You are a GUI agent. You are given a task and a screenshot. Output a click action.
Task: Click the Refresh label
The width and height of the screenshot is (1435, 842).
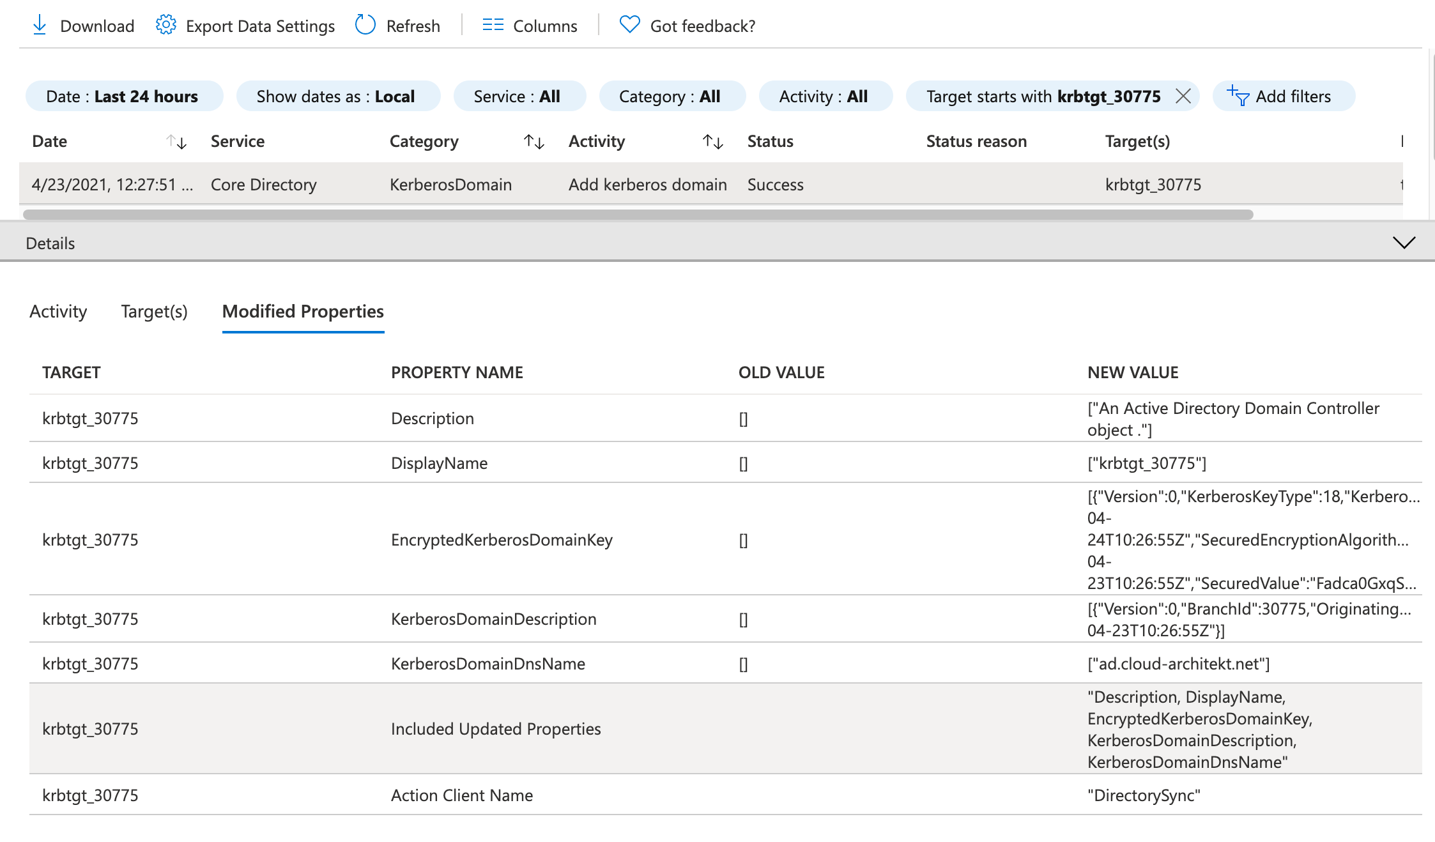point(413,26)
